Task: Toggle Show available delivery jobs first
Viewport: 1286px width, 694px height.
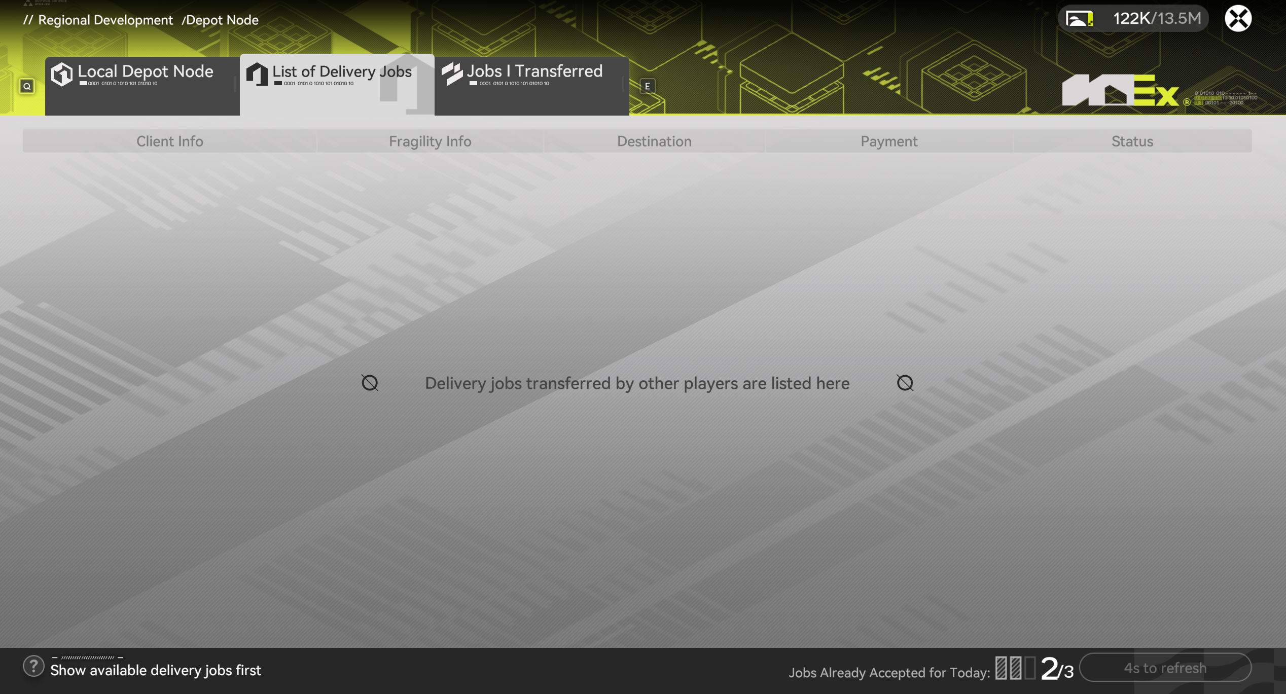Action: pyautogui.click(x=155, y=670)
